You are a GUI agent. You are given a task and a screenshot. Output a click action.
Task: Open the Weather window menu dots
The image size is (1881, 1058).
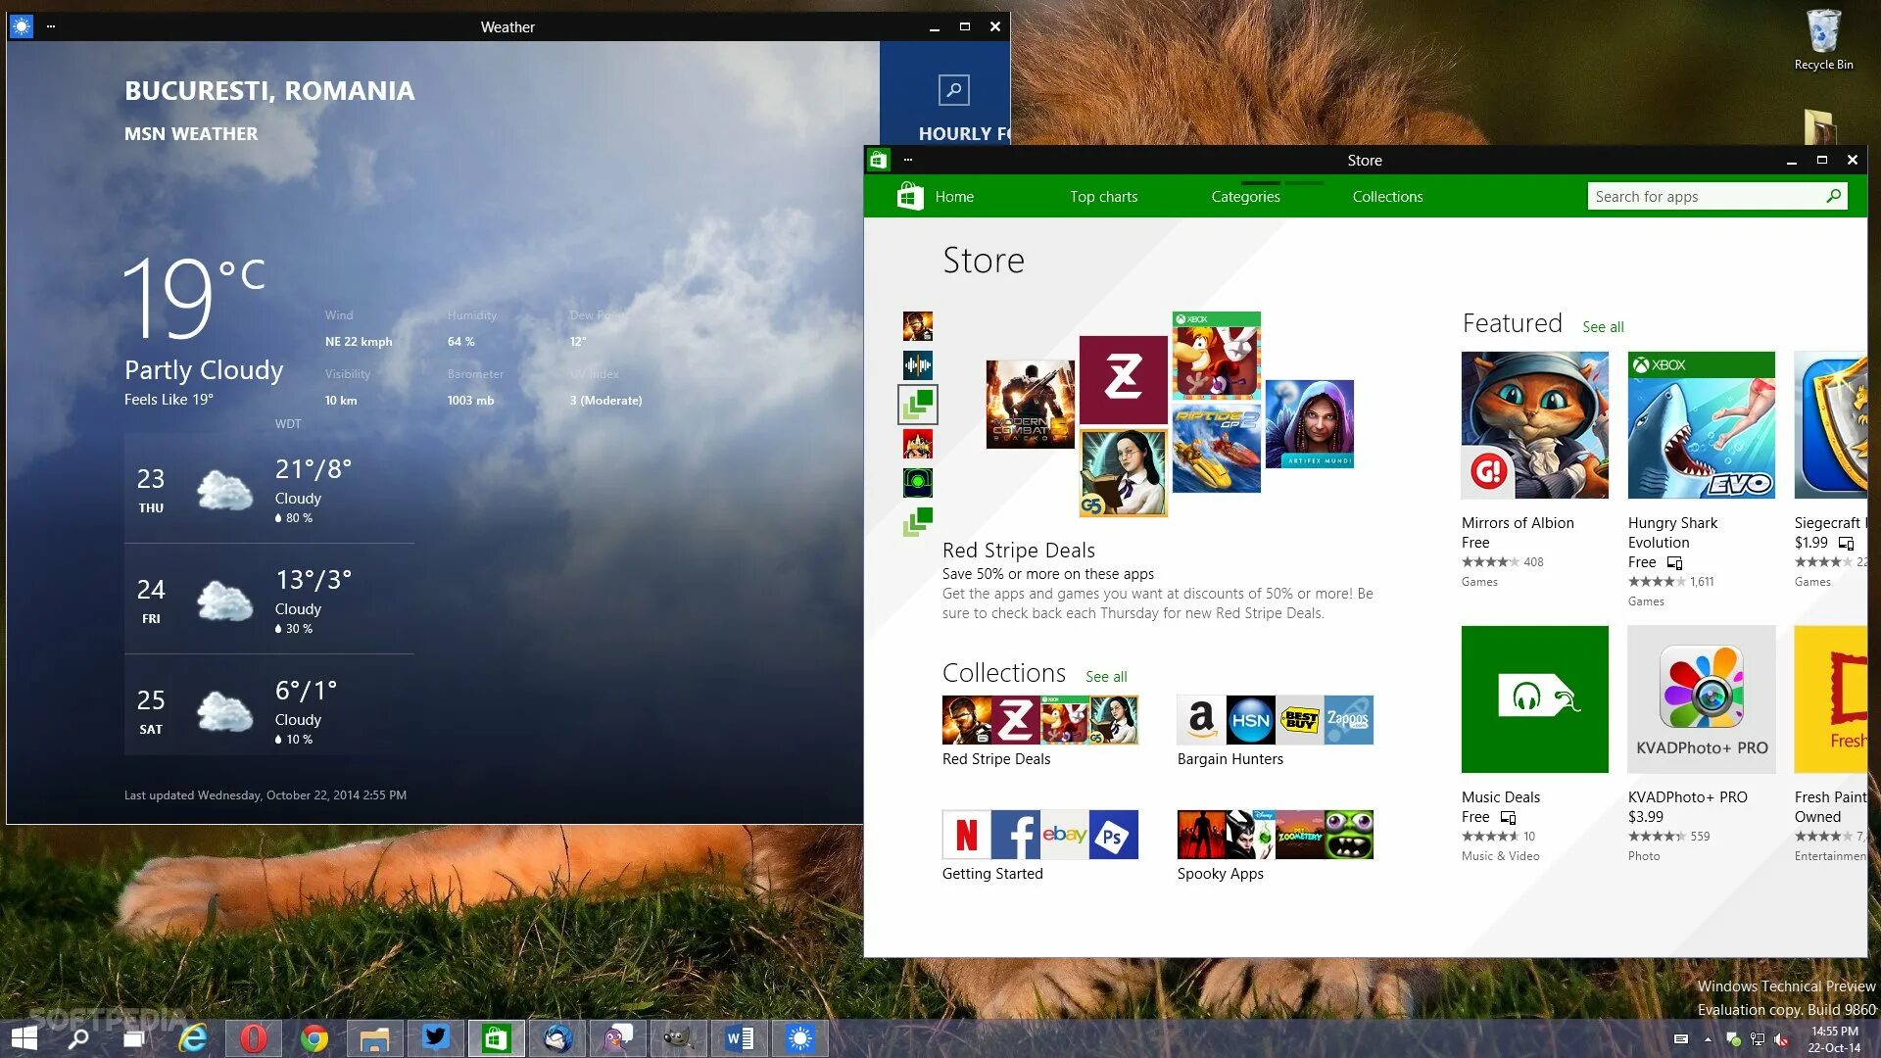(x=51, y=26)
